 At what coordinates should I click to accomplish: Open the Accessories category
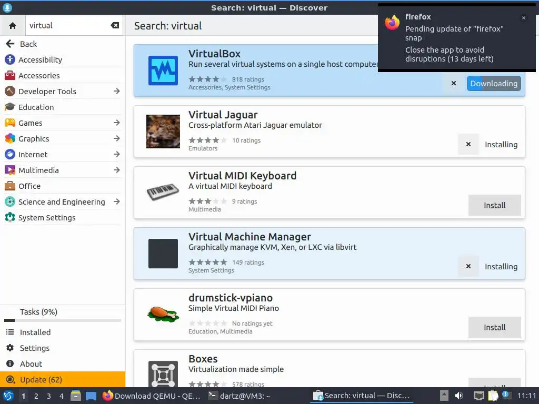tap(63, 76)
